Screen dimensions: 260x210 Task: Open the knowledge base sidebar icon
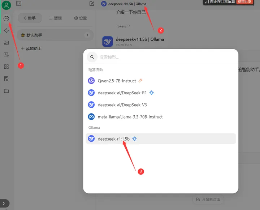pos(6,79)
